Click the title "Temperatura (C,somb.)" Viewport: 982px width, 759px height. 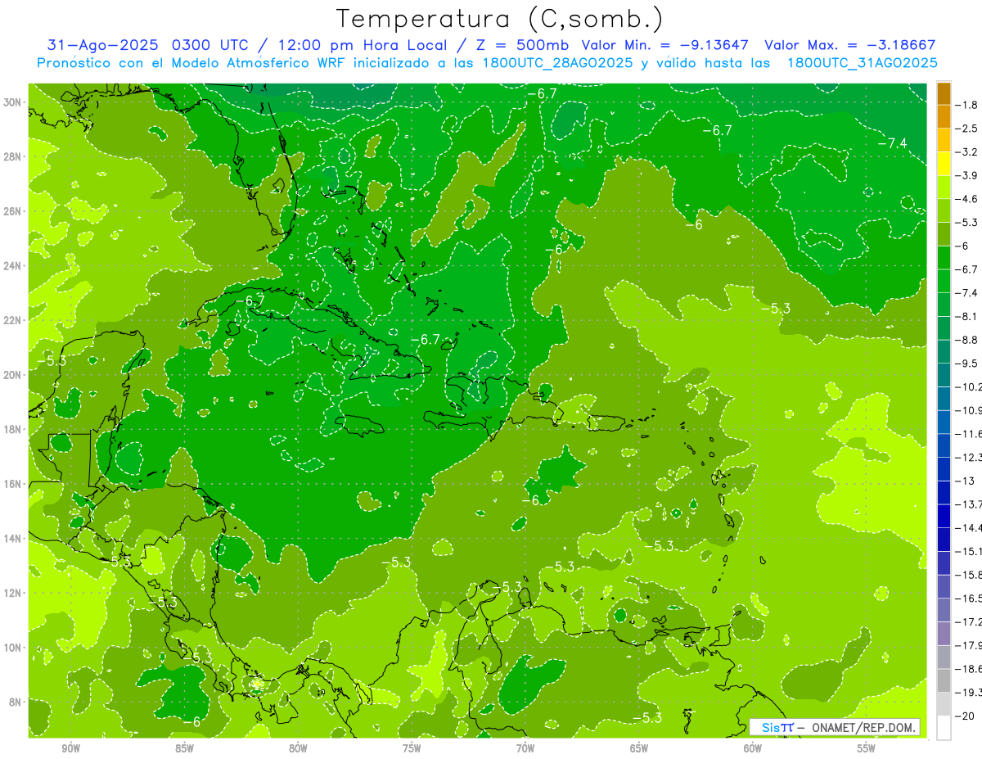[499, 19]
